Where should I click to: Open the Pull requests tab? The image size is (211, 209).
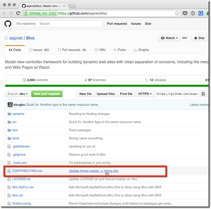[x=72, y=50]
